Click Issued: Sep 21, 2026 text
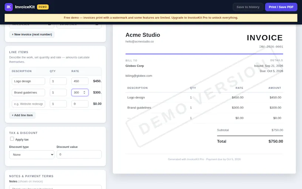 (x=268, y=66)
